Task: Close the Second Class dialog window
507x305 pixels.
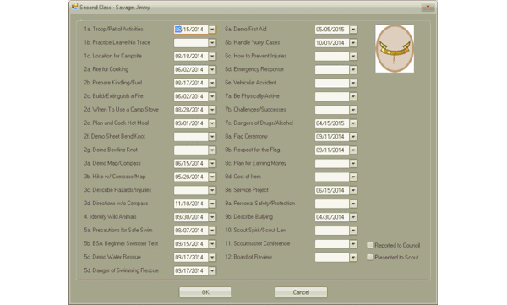Action: (428, 7)
